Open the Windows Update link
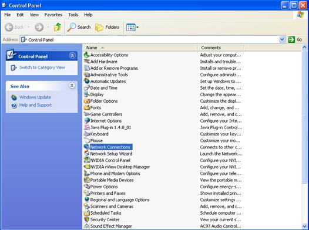Screen dimensions: 309x230 click(x=35, y=97)
